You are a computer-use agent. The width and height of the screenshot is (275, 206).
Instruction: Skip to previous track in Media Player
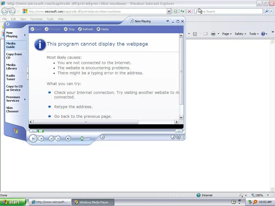(51, 139)
